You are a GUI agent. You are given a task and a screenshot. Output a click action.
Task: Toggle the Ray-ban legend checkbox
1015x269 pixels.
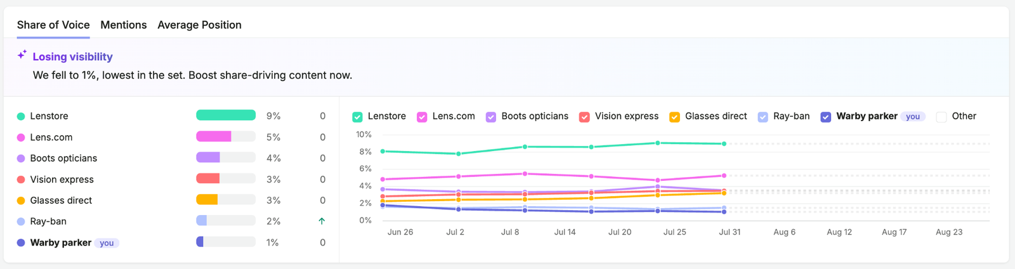click(763, 117)
